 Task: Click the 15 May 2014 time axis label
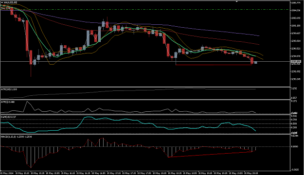(7, 173)
